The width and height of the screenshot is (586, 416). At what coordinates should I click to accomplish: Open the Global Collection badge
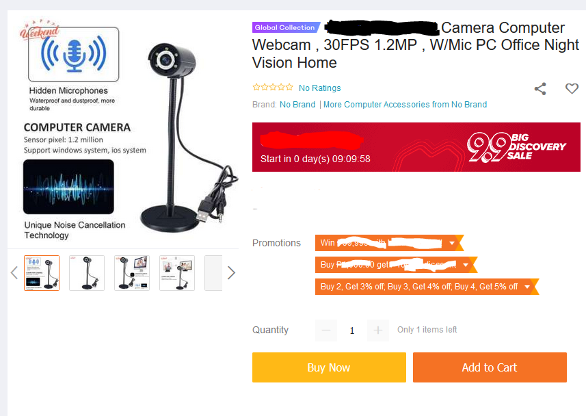coord(286,27)
